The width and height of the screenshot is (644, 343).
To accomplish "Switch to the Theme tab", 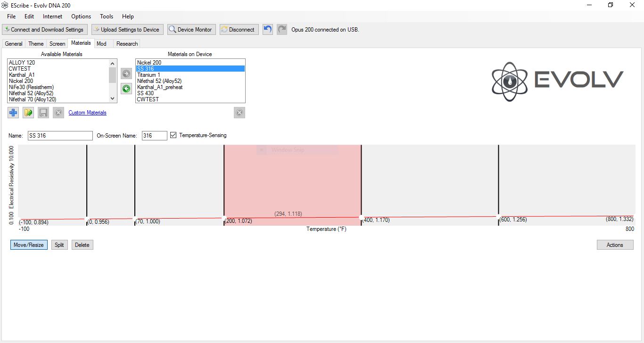I will (x=36, y=44).
